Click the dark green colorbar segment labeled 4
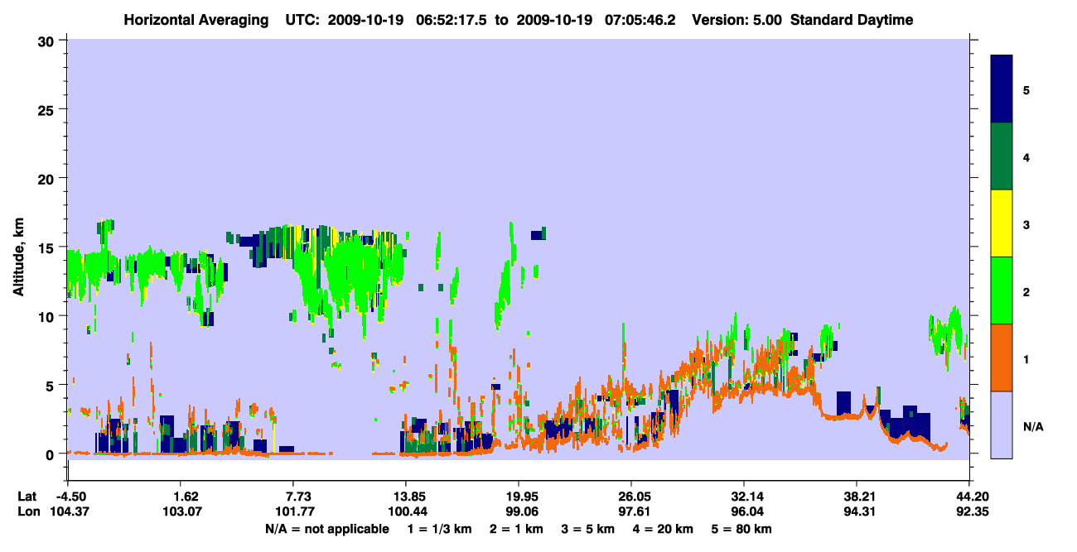The height and width of the screenshot is (552, 1077). 1002,156
